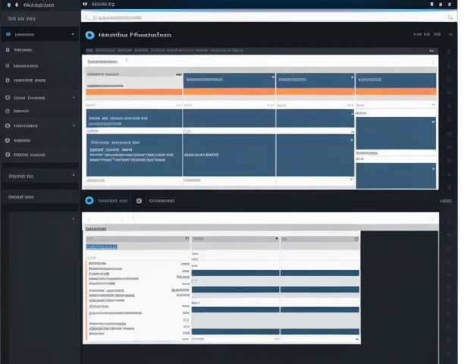Click the icon of the last item in the sidebar list
Viewport: 467px width, 364px height.
click(x=8, y=155)
